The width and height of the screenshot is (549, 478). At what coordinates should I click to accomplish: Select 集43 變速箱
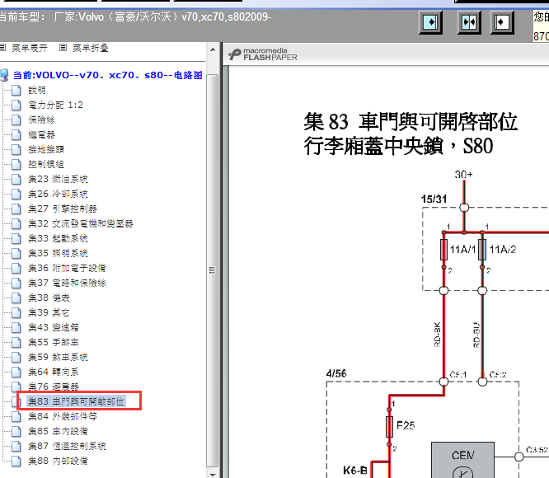(54, 327)
